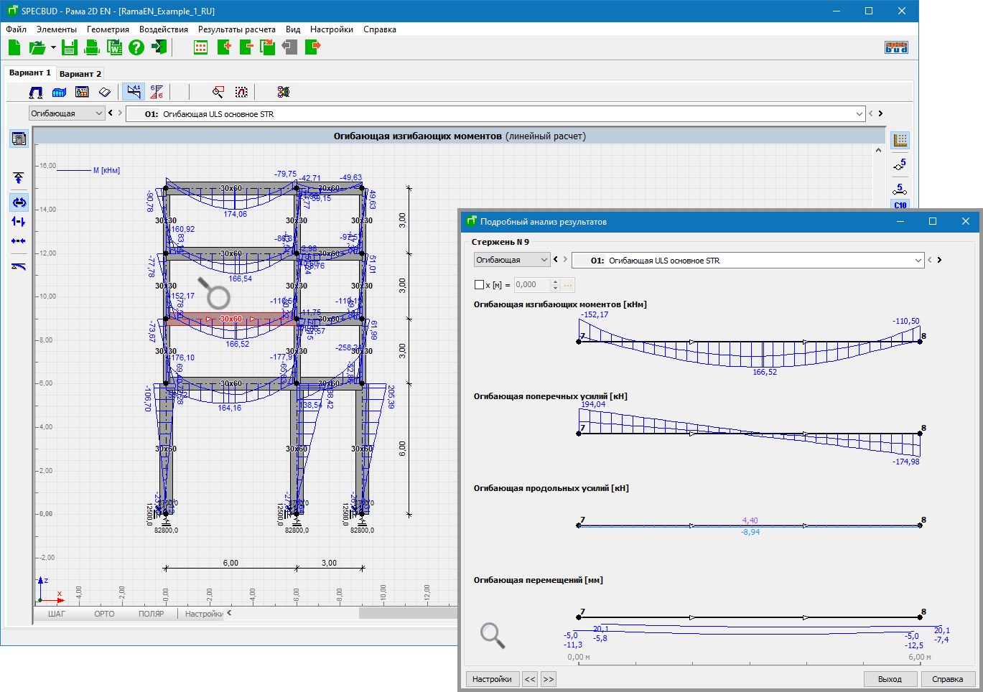Toggle ШАГ snap mode in status bar
Image resolution: width=983 pixels, height=692 pixels.
point(56,614)
